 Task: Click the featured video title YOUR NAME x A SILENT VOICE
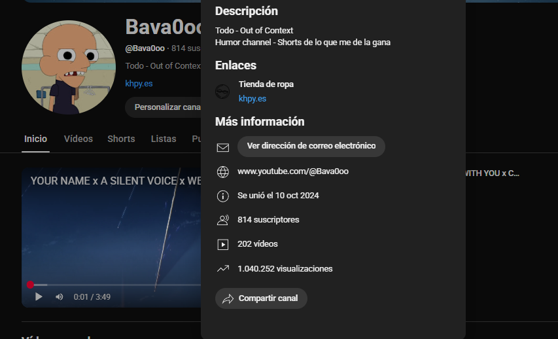tap(116, 181)
